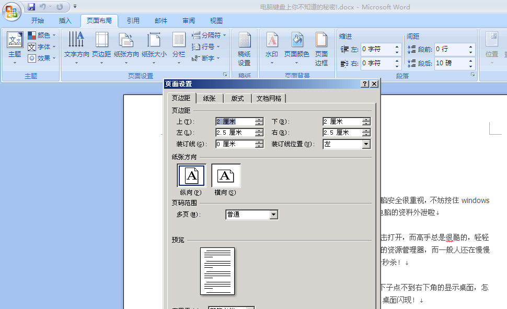Open theme 颜色 colors menu
507x309 pixels.
tap(42, 35)
